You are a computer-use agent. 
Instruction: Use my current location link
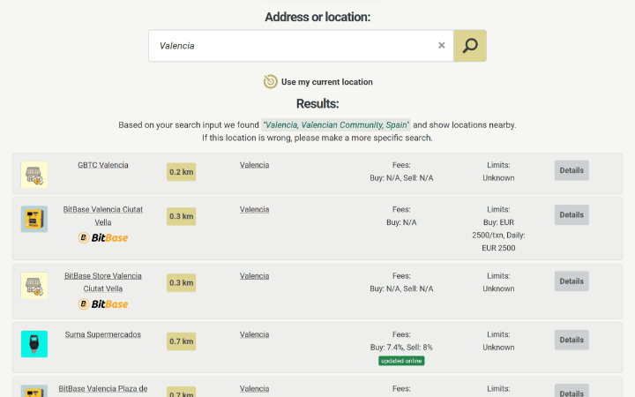pyautogui.click(x=327, y=82)
